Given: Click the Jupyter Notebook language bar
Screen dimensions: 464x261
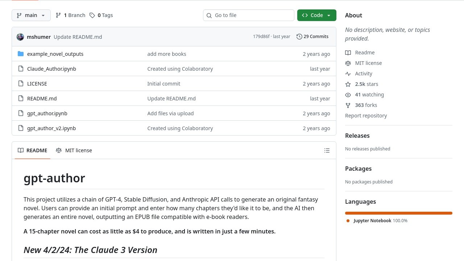Looking at the screenshot, I should point(398,213).
